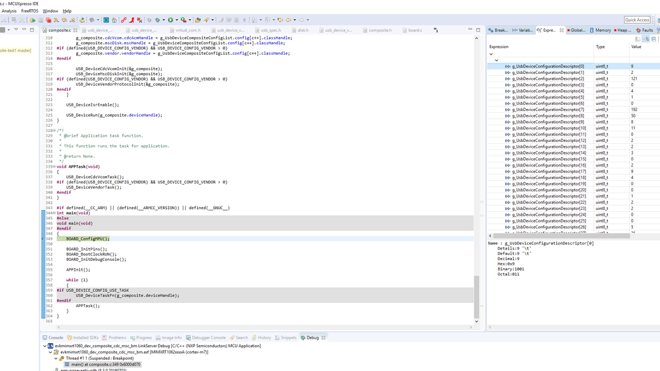The width and height of the screenshot is (660, 371).
Task: Open the Debug button dropdown arrow
Action: 164,20
